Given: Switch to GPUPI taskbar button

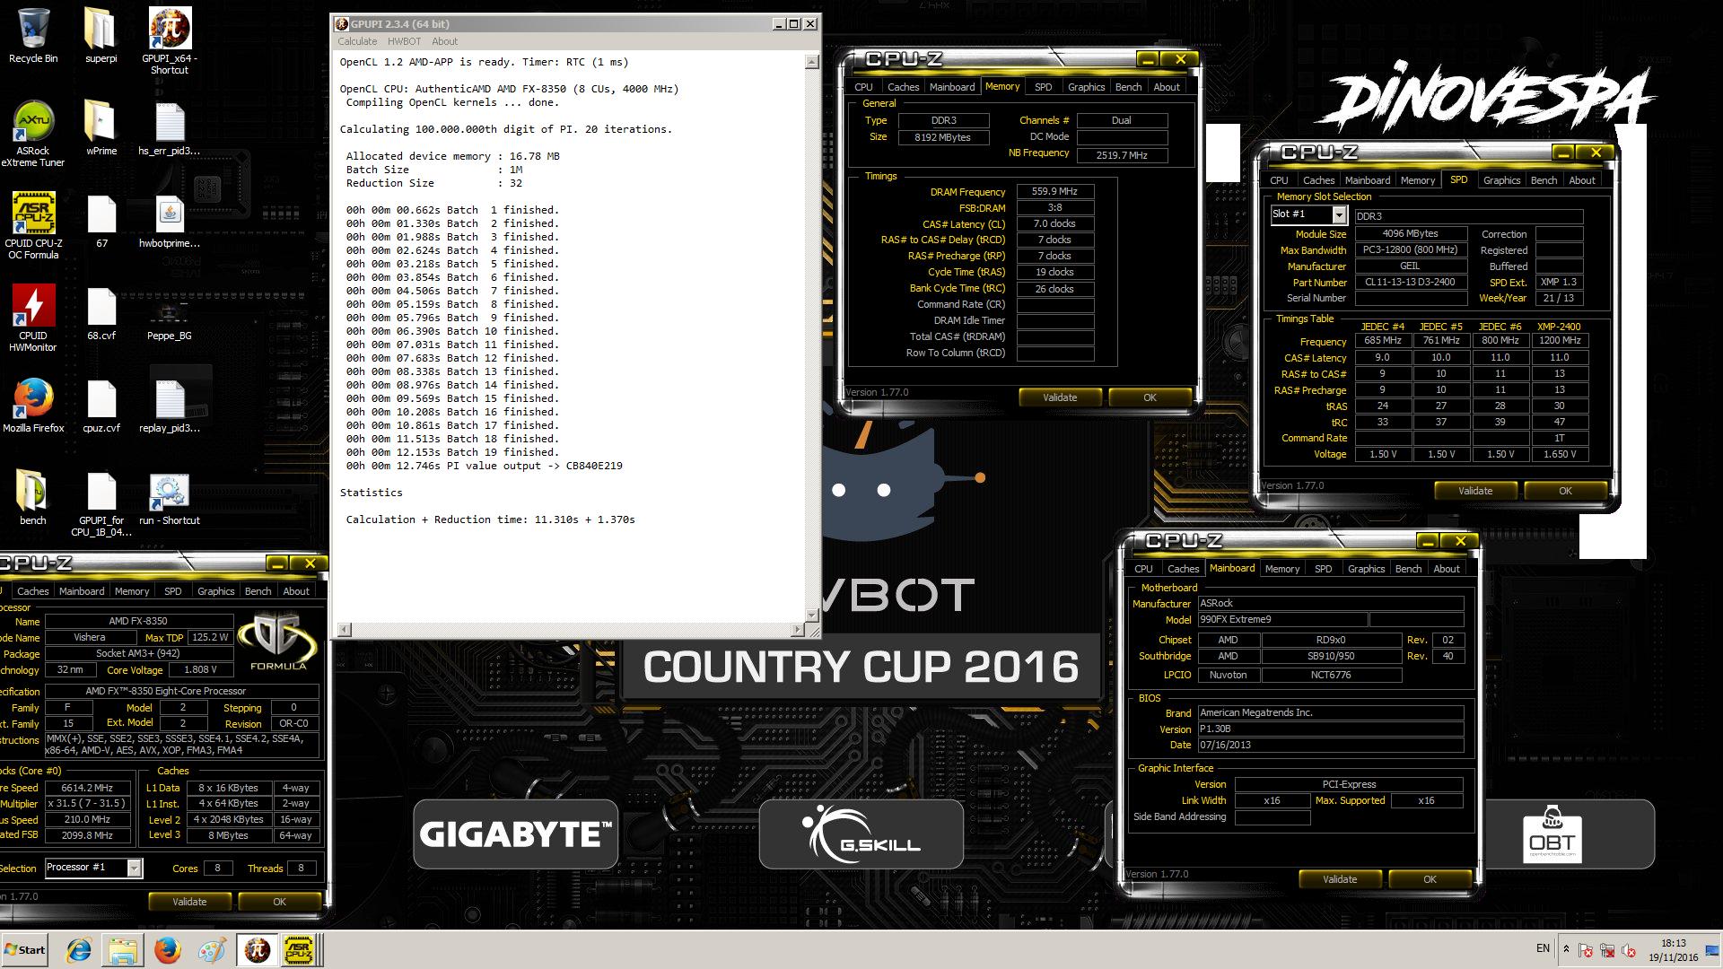Looking at the screenshot, I should click(257, 949).
